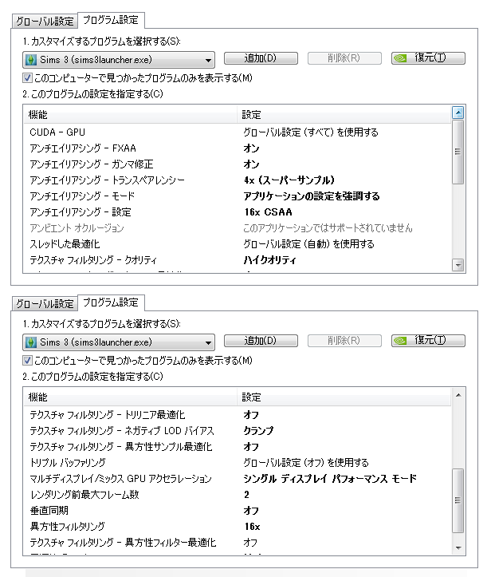The width and height of the screenshot is (487, 577).
Task: Click the クランプ setting value
Action: (x=259, y=431)
